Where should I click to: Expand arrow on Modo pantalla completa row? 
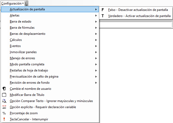click(96, 65)
